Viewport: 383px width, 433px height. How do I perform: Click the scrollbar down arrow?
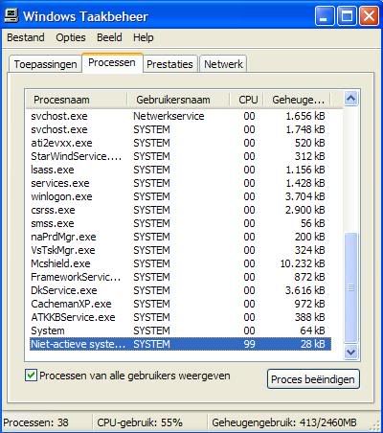[x=350, y=352]
